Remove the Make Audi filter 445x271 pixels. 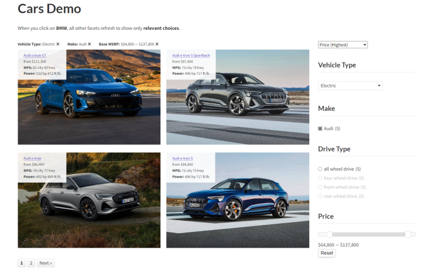pyautogui.click(x=90, y=44)
